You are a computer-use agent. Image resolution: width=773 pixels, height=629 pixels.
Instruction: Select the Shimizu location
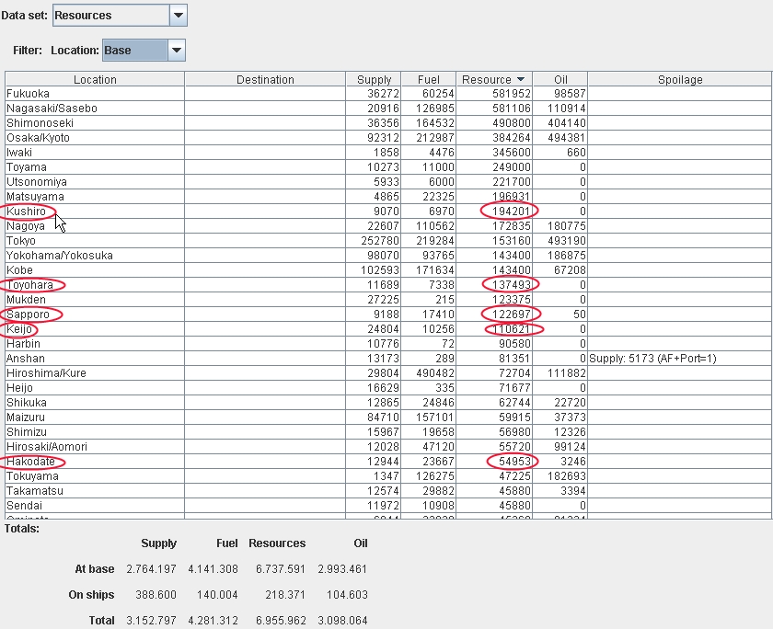coord(27,432)
